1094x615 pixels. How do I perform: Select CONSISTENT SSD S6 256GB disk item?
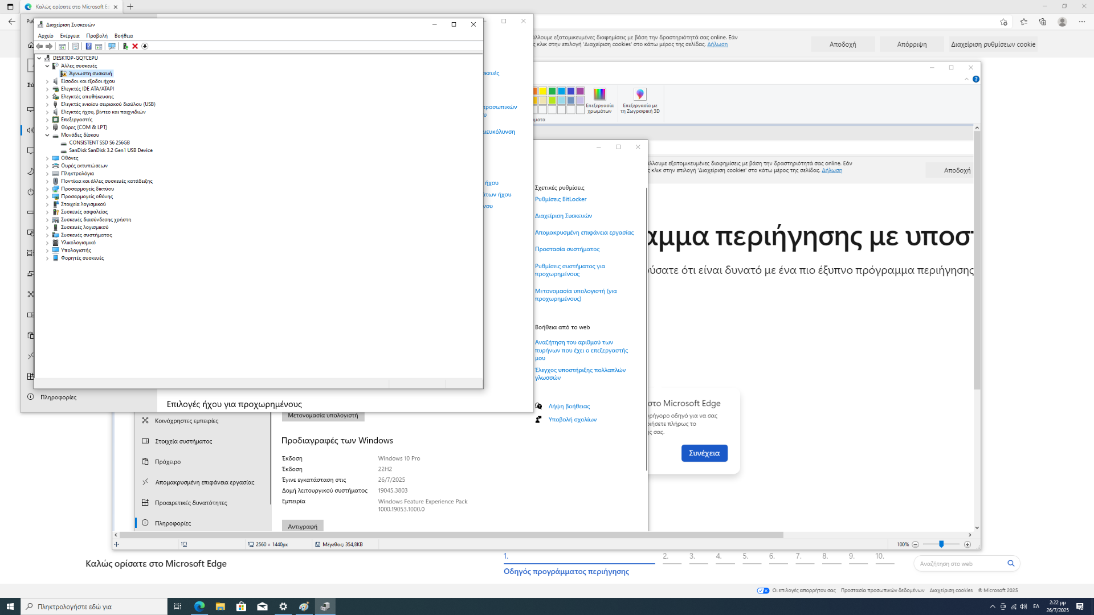tap(99, 143)
